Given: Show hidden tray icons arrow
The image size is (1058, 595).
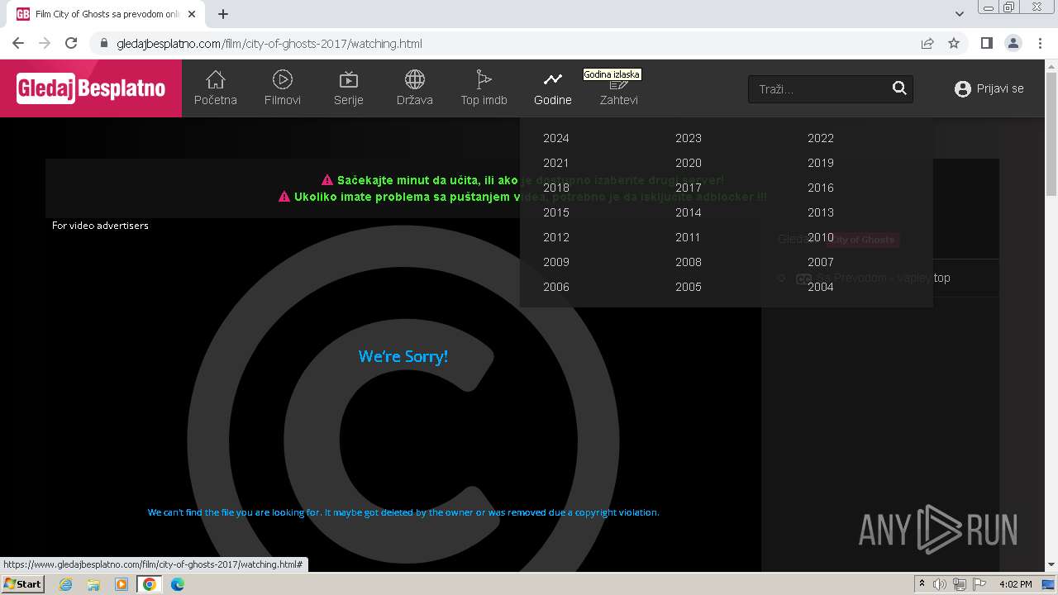Looking at the screenshot, I should [922, 584].
